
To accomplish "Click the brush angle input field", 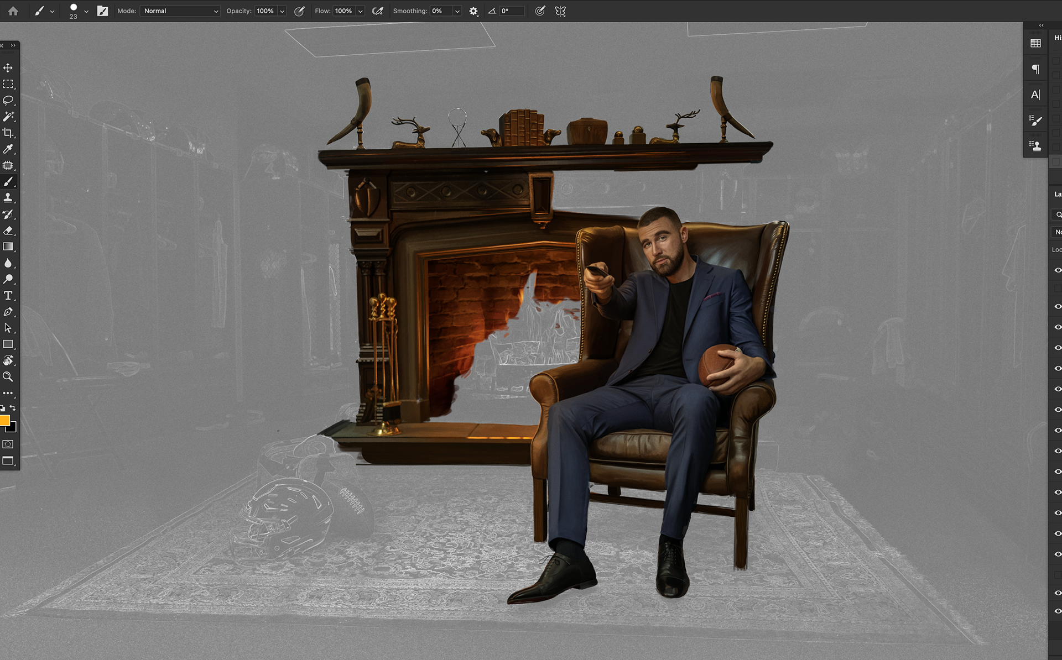I will coord(511,11).
